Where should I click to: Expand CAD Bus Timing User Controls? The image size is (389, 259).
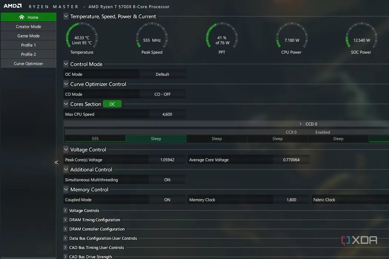[x=65, y=248]
